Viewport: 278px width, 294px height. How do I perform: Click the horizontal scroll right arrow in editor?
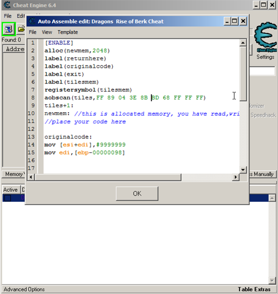[x=236, y=177]
